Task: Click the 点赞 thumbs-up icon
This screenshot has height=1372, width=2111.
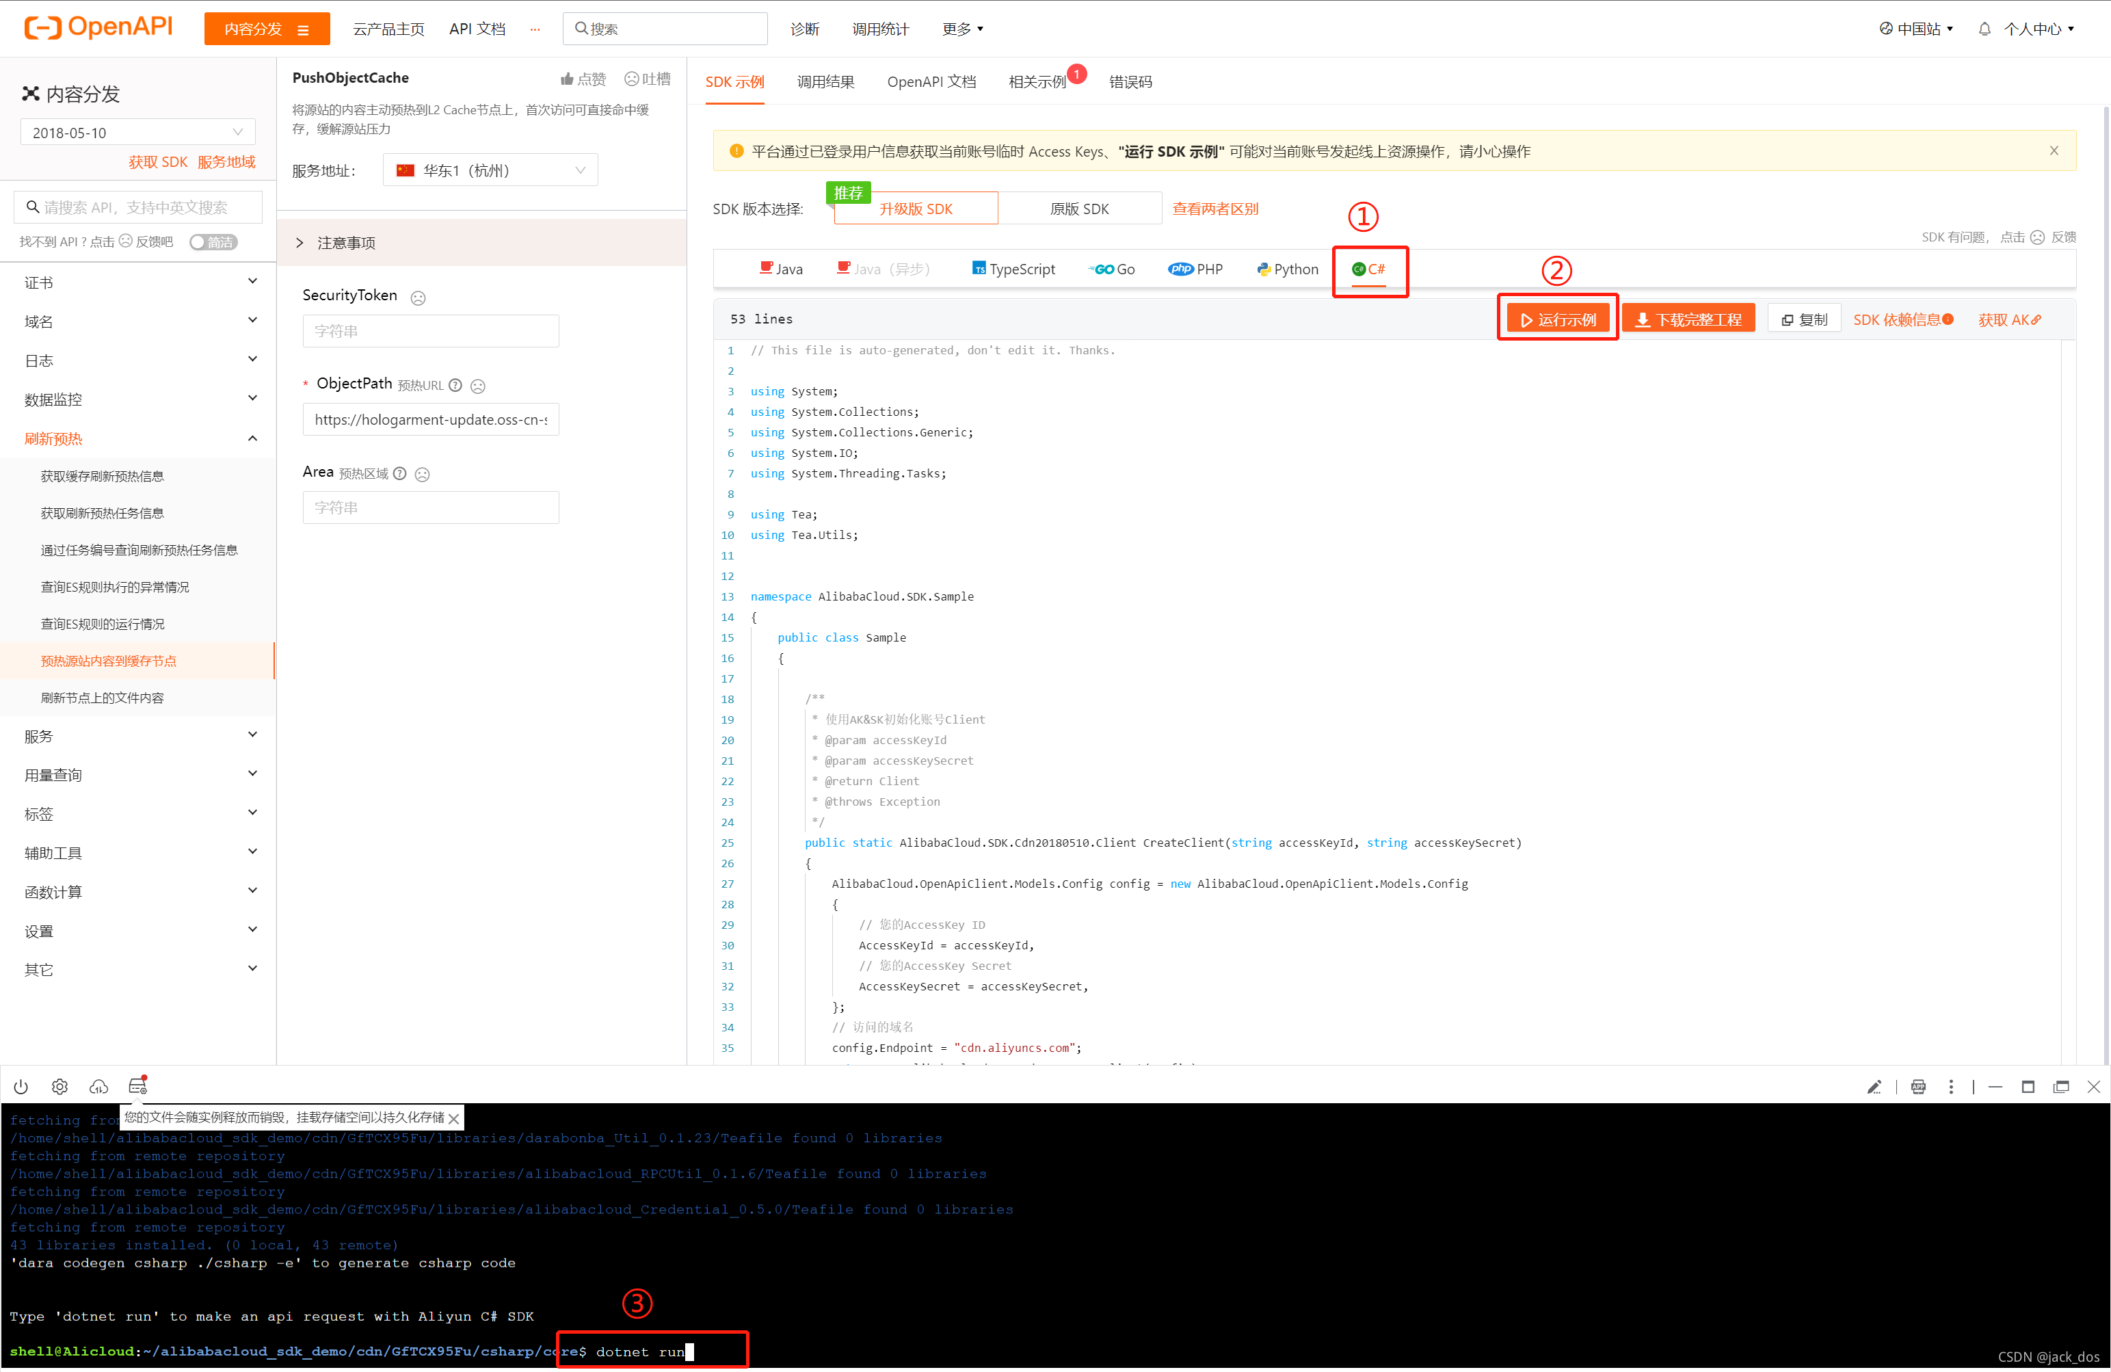Action: pos(568,79)
